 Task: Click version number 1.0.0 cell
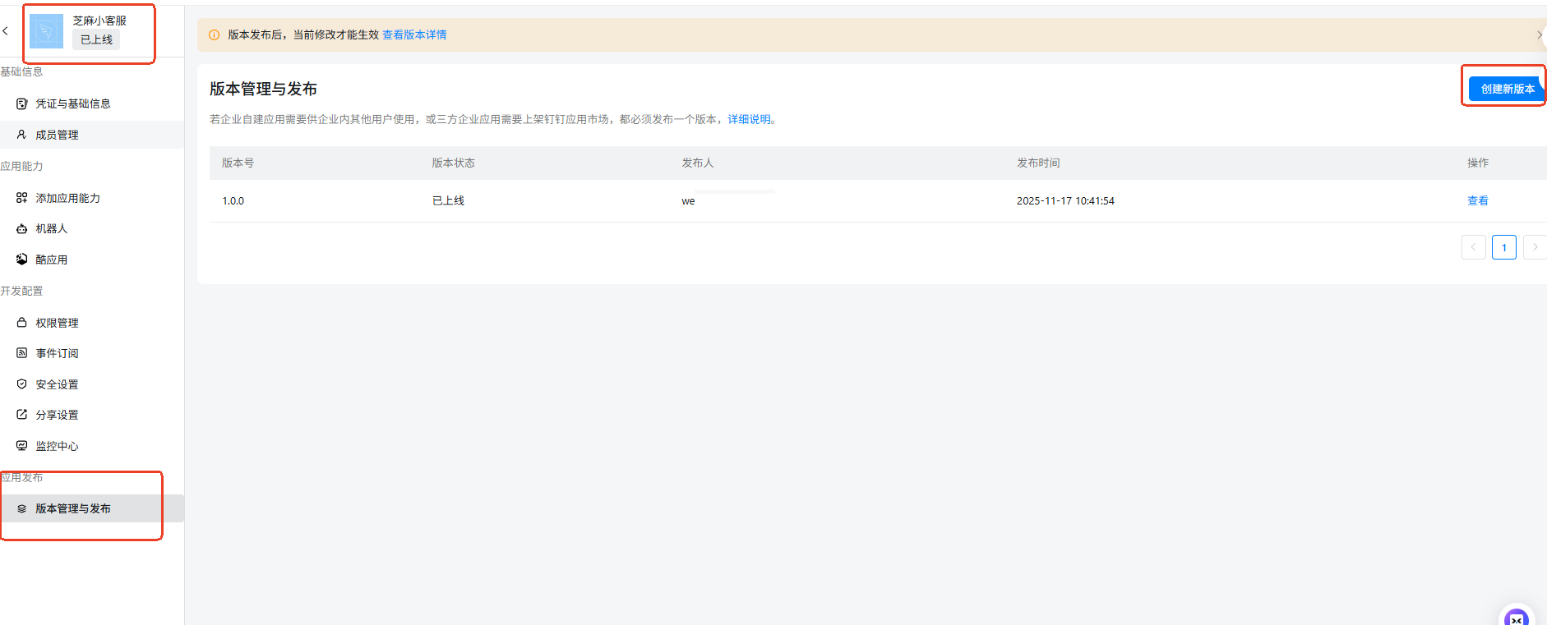pos(233,201)
